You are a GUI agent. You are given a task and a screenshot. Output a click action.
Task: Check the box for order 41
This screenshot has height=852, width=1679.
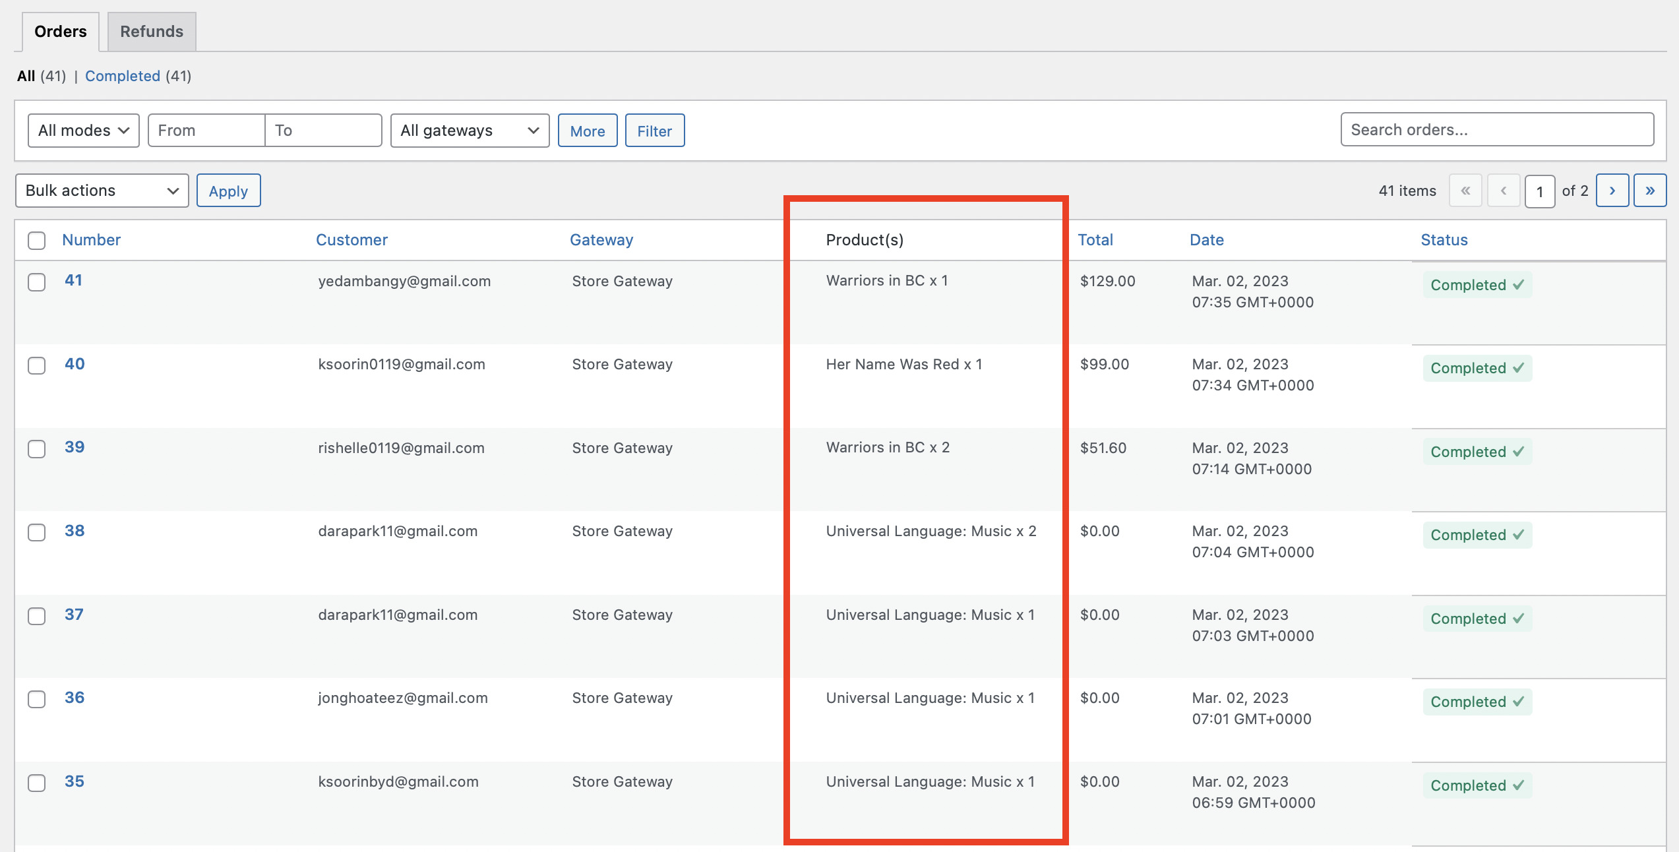(37, 282)
